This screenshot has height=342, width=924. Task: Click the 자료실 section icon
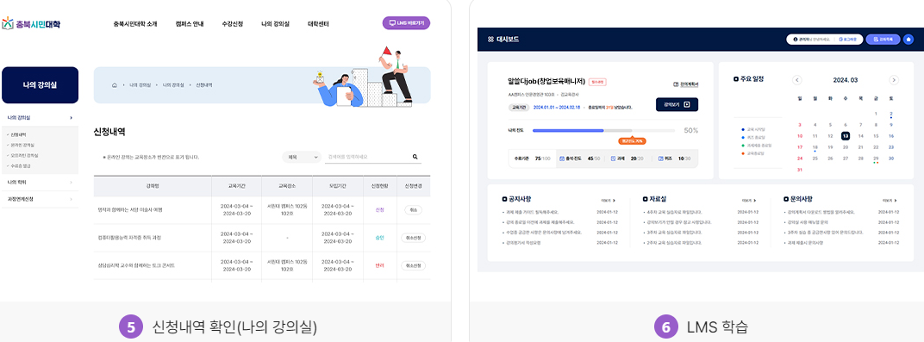point(645,199)
